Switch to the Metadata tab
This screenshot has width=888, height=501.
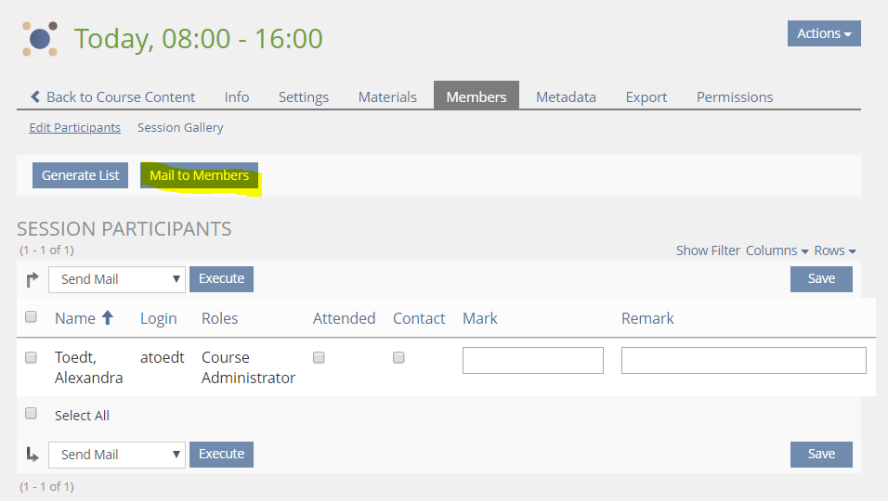(x=566, y=96)
